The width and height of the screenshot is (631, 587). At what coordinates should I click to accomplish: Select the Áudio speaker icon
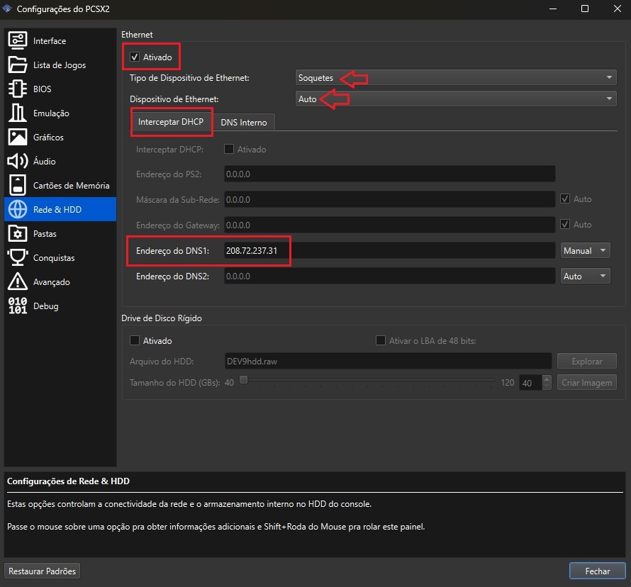(x=17, y=162)
